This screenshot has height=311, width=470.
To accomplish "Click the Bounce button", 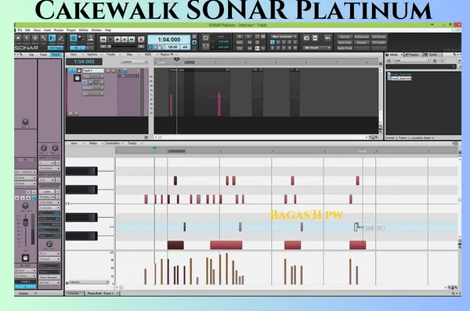I will click(361, 42).
